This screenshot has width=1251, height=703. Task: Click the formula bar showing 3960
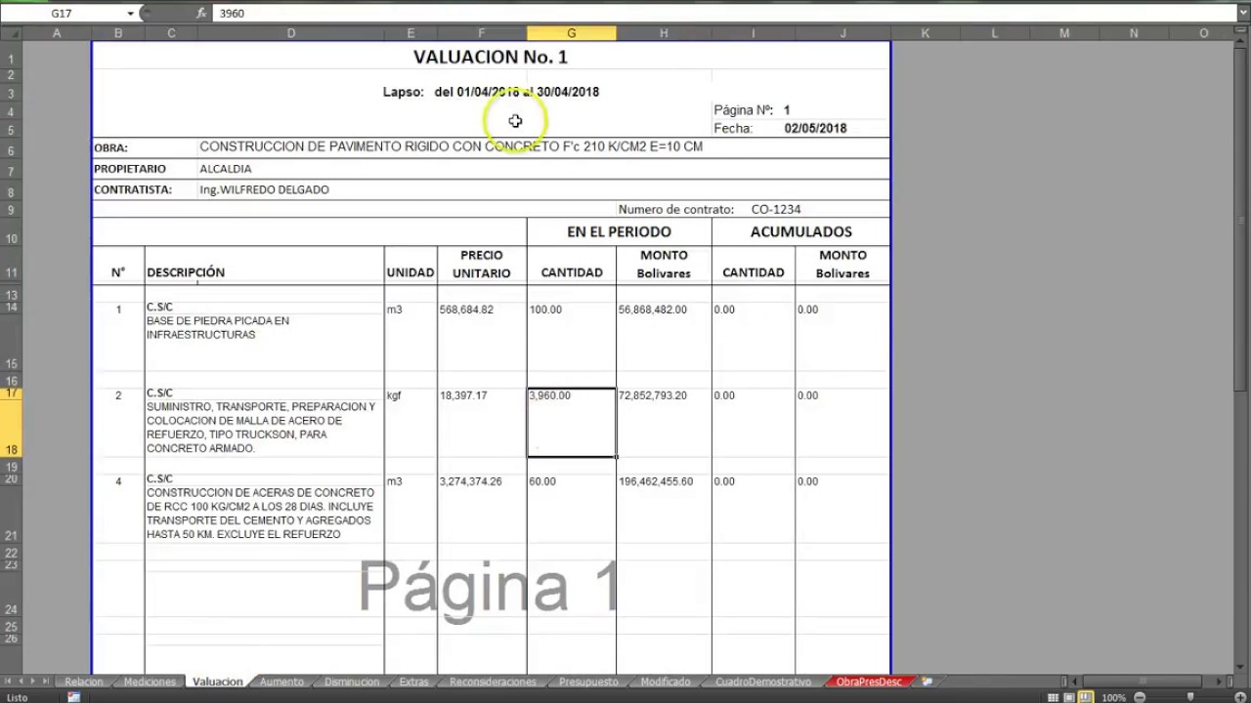pos(723,14)
